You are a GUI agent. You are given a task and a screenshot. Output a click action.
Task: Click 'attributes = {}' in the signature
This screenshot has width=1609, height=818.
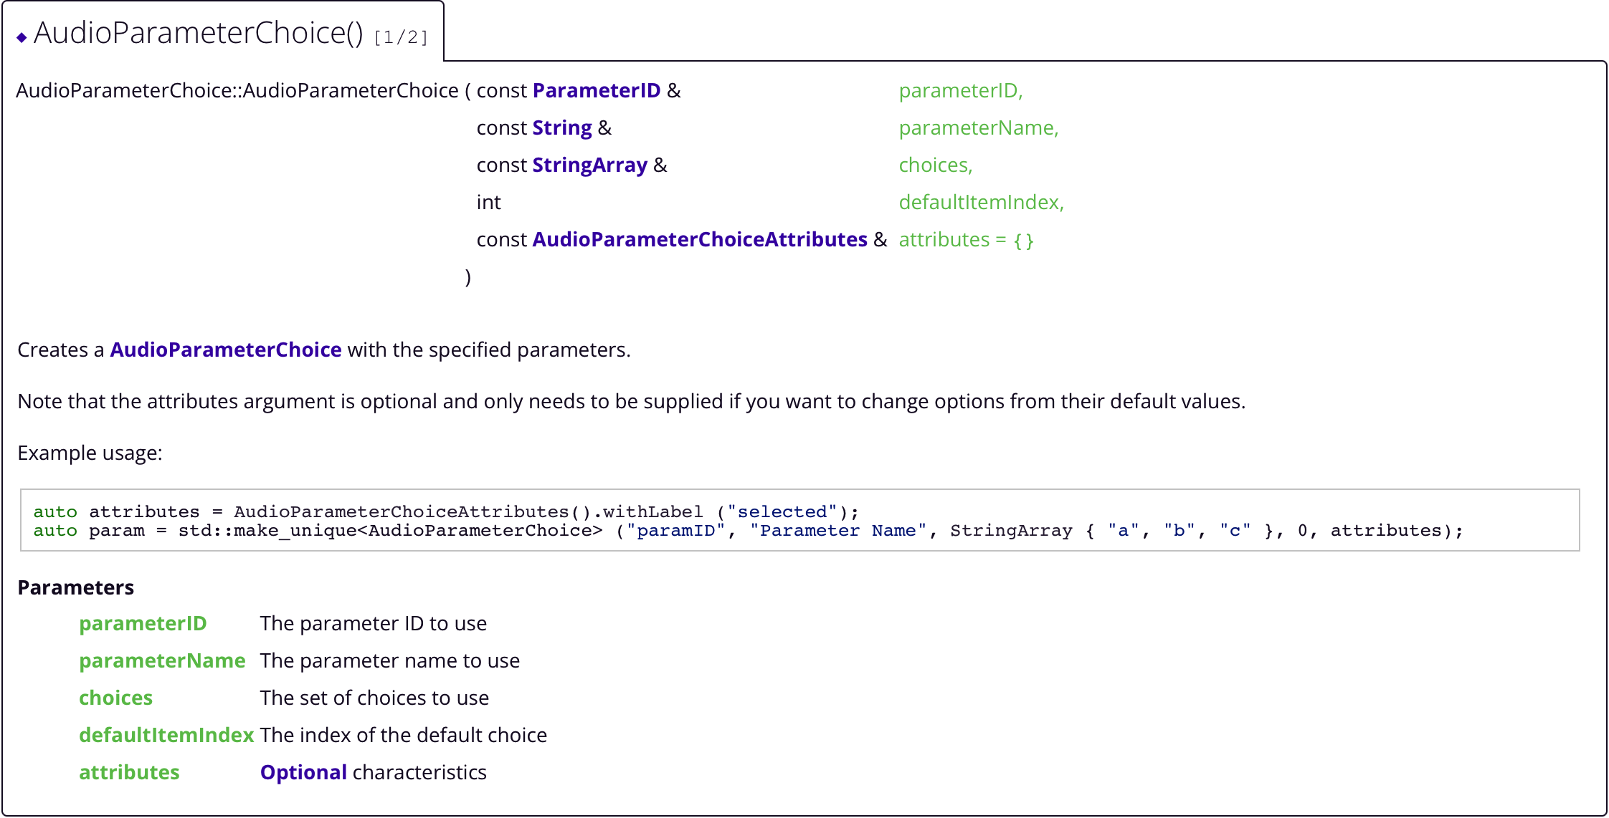(966, 239)
